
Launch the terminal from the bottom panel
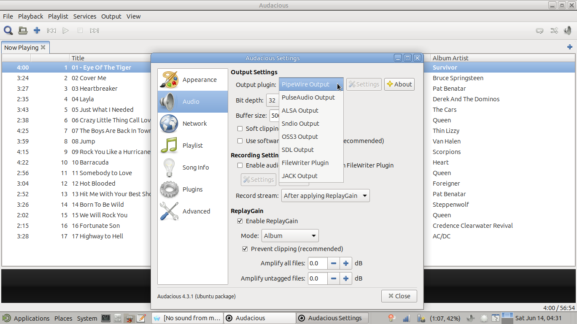(x=106, y=318)
